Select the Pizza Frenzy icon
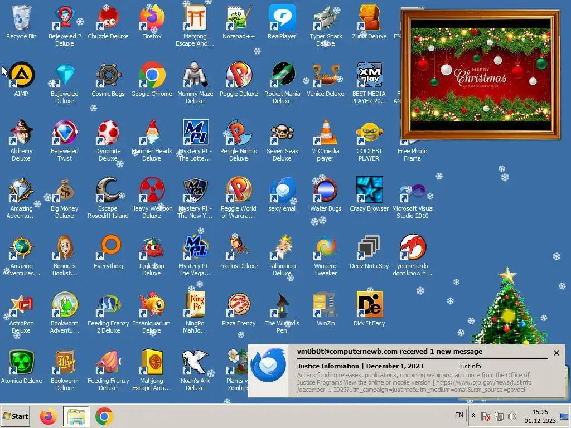 tap(239, 309)
